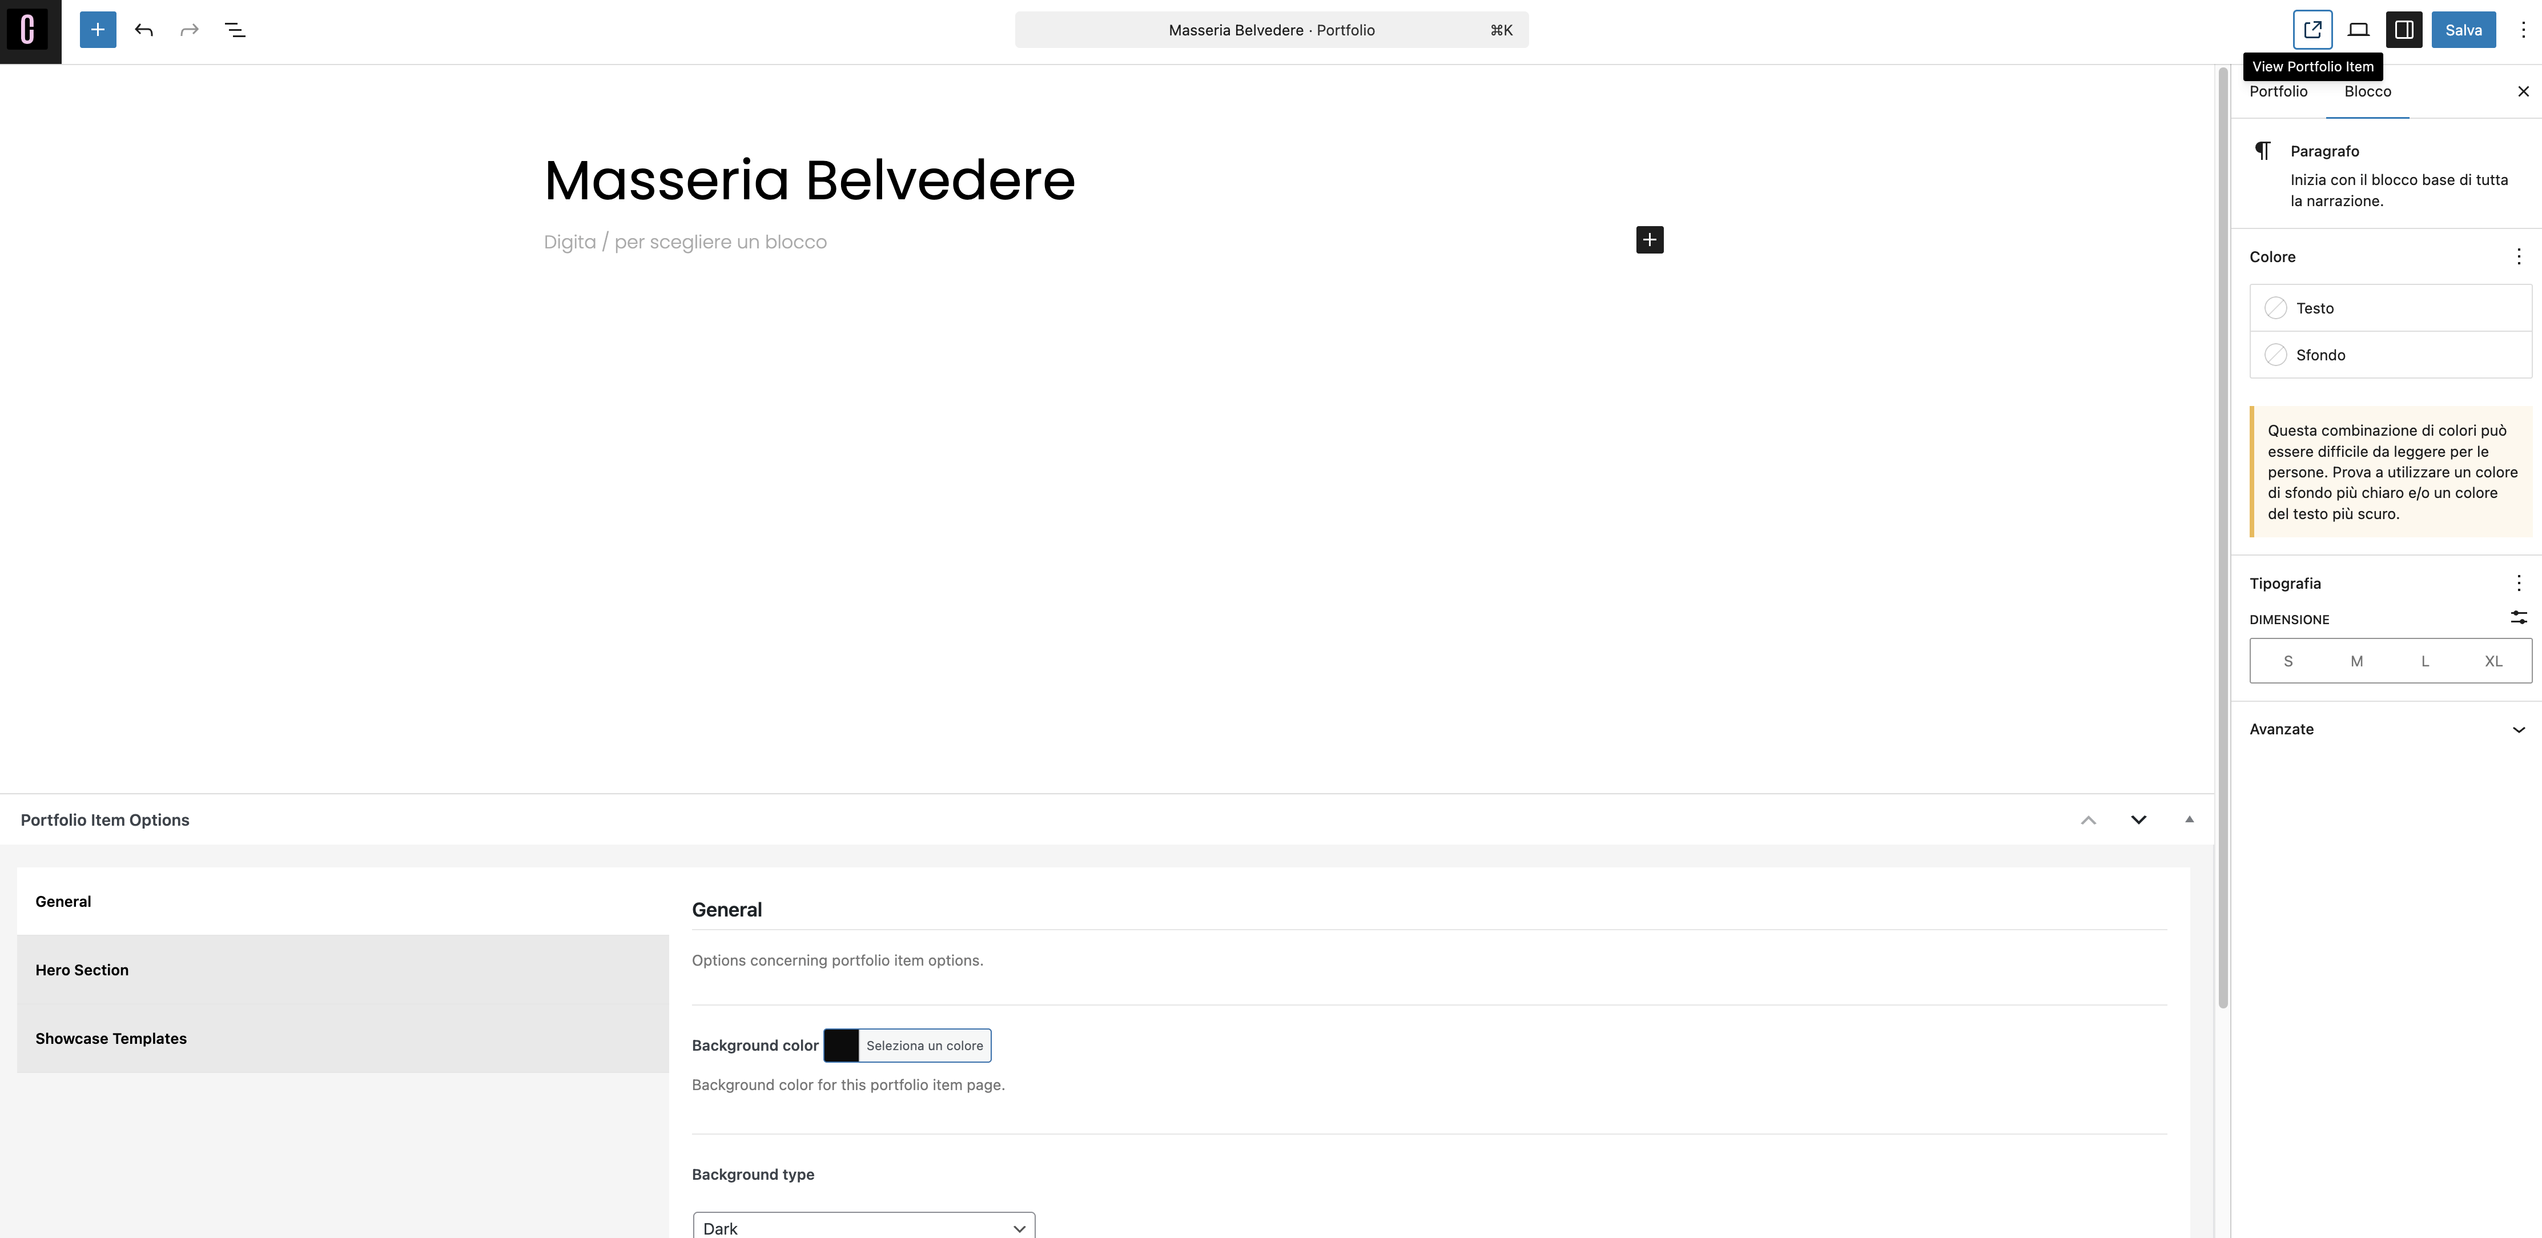2542x1238 pixels.
Task: Open the Background type Dark dropdown
Action: tap(863, 1227)
